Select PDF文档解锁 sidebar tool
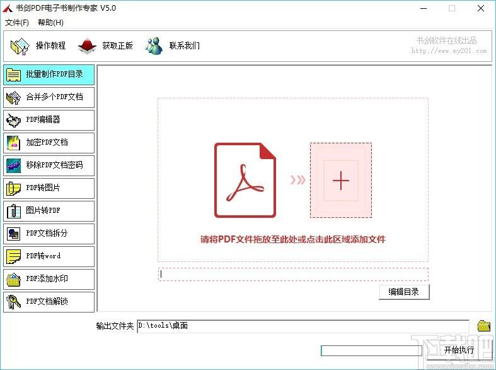This screenshot has height=370, width=496. 49,302
